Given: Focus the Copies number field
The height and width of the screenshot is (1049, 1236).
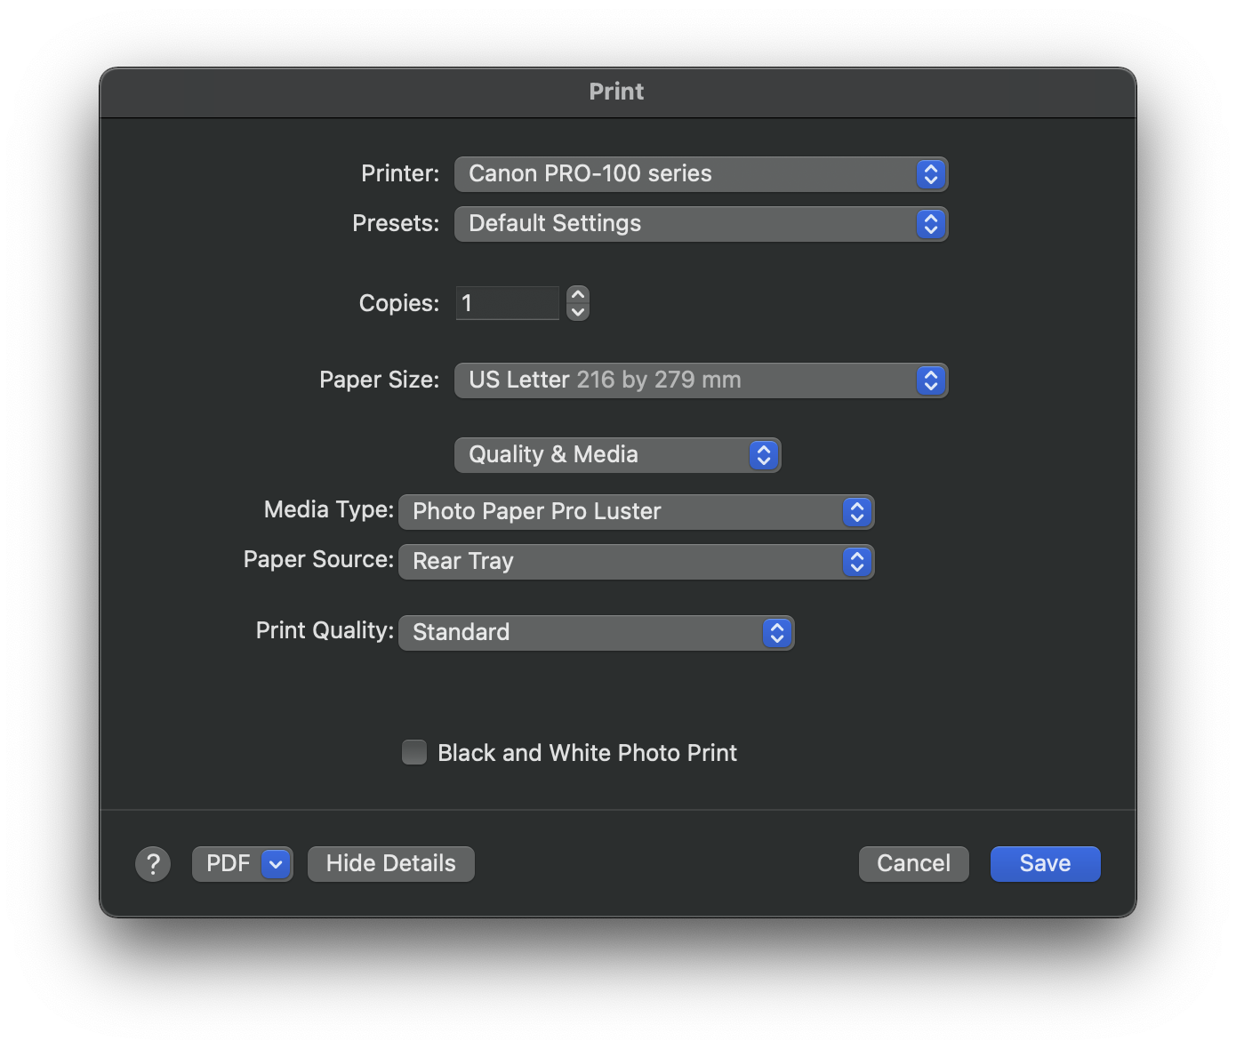Looking at the screenshot, I should 507,303.
